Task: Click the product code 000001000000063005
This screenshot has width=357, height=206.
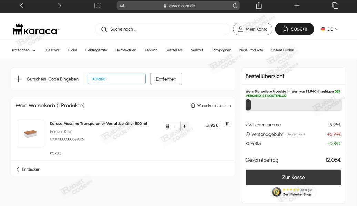Action: [x=67, y=139]
